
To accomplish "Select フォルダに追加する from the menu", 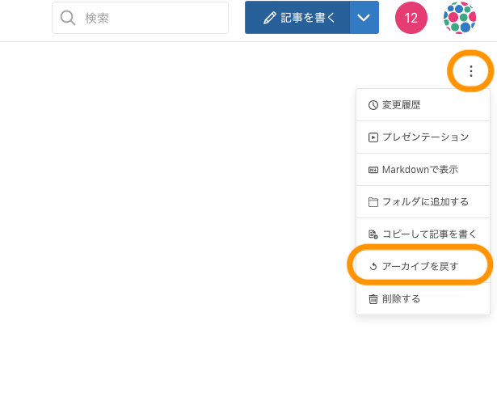I will [425, 202].
